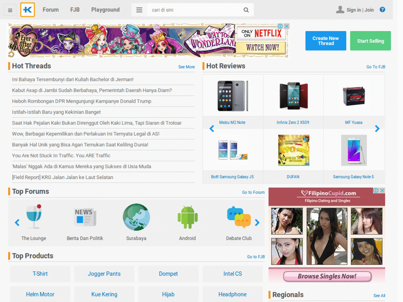403x302 pixels.
Task: Close the FilipinoCupid ad
Action: pyautogui.click(x=382, y=190)
